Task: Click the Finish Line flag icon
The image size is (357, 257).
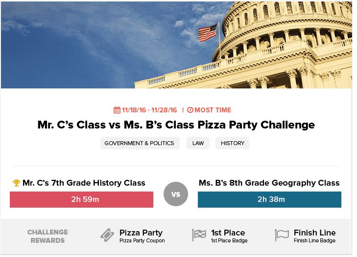Action: [282, 235]
